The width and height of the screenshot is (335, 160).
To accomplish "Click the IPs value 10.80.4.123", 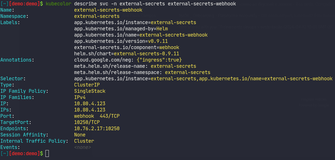I will (x=90, y=110).
